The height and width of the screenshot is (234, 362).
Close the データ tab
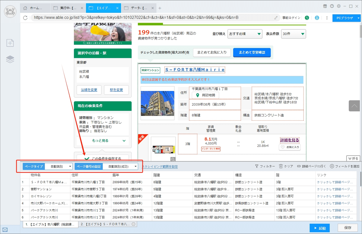coord(152,8)
